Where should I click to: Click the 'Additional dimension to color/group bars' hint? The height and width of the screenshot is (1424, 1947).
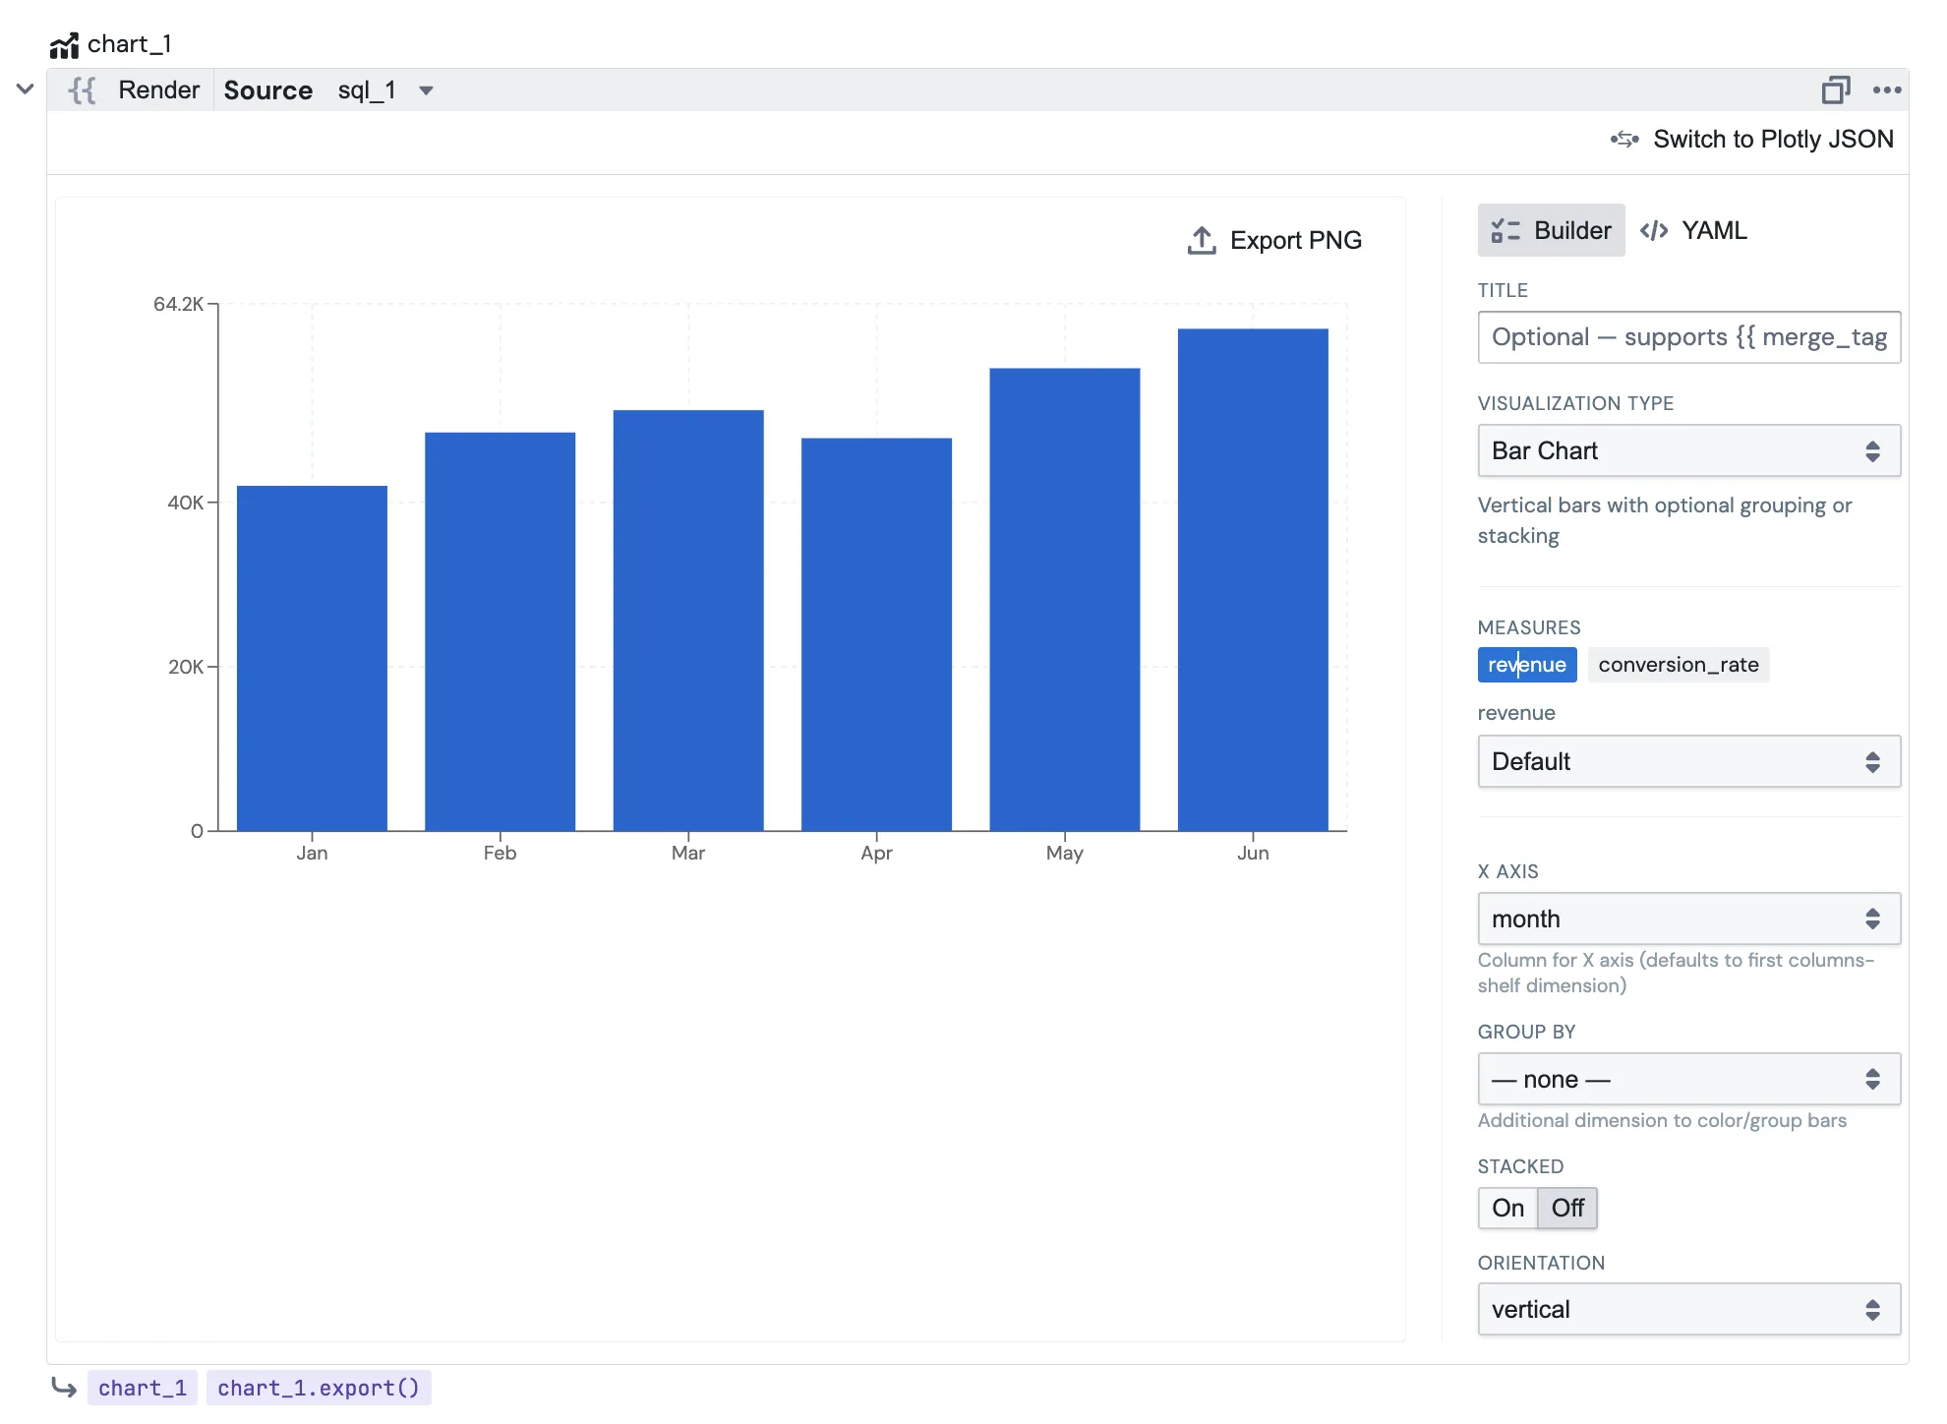[1662, 1120]
